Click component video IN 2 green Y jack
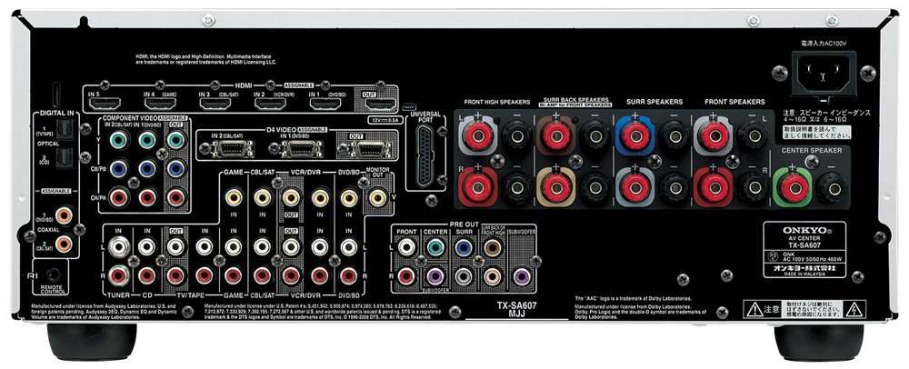The image size is (909, 369). click(119, 140)
